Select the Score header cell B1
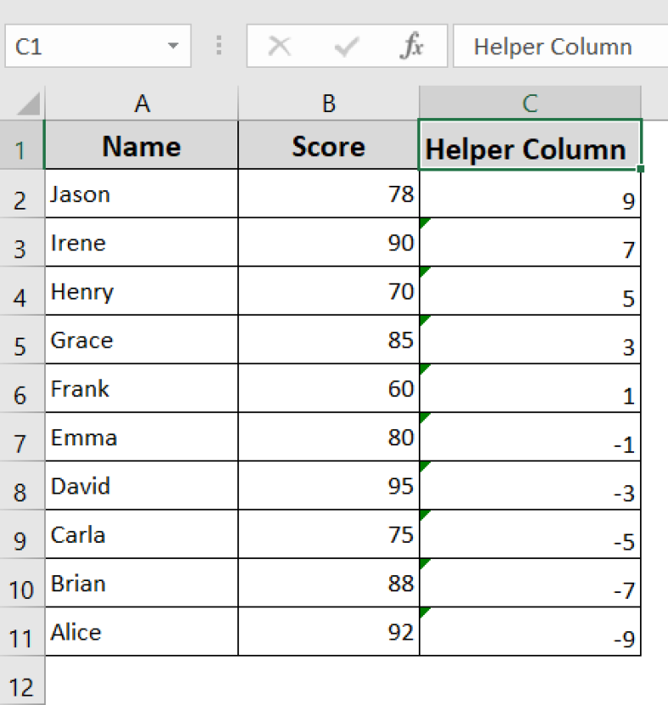Screen dimensions: 668x705 tap(328, 146)
